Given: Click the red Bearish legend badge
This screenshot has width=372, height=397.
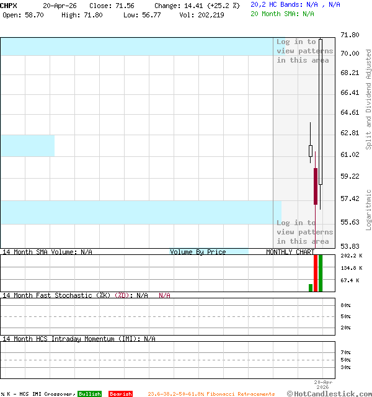Looking at the screenshot, I should point(120,394).
